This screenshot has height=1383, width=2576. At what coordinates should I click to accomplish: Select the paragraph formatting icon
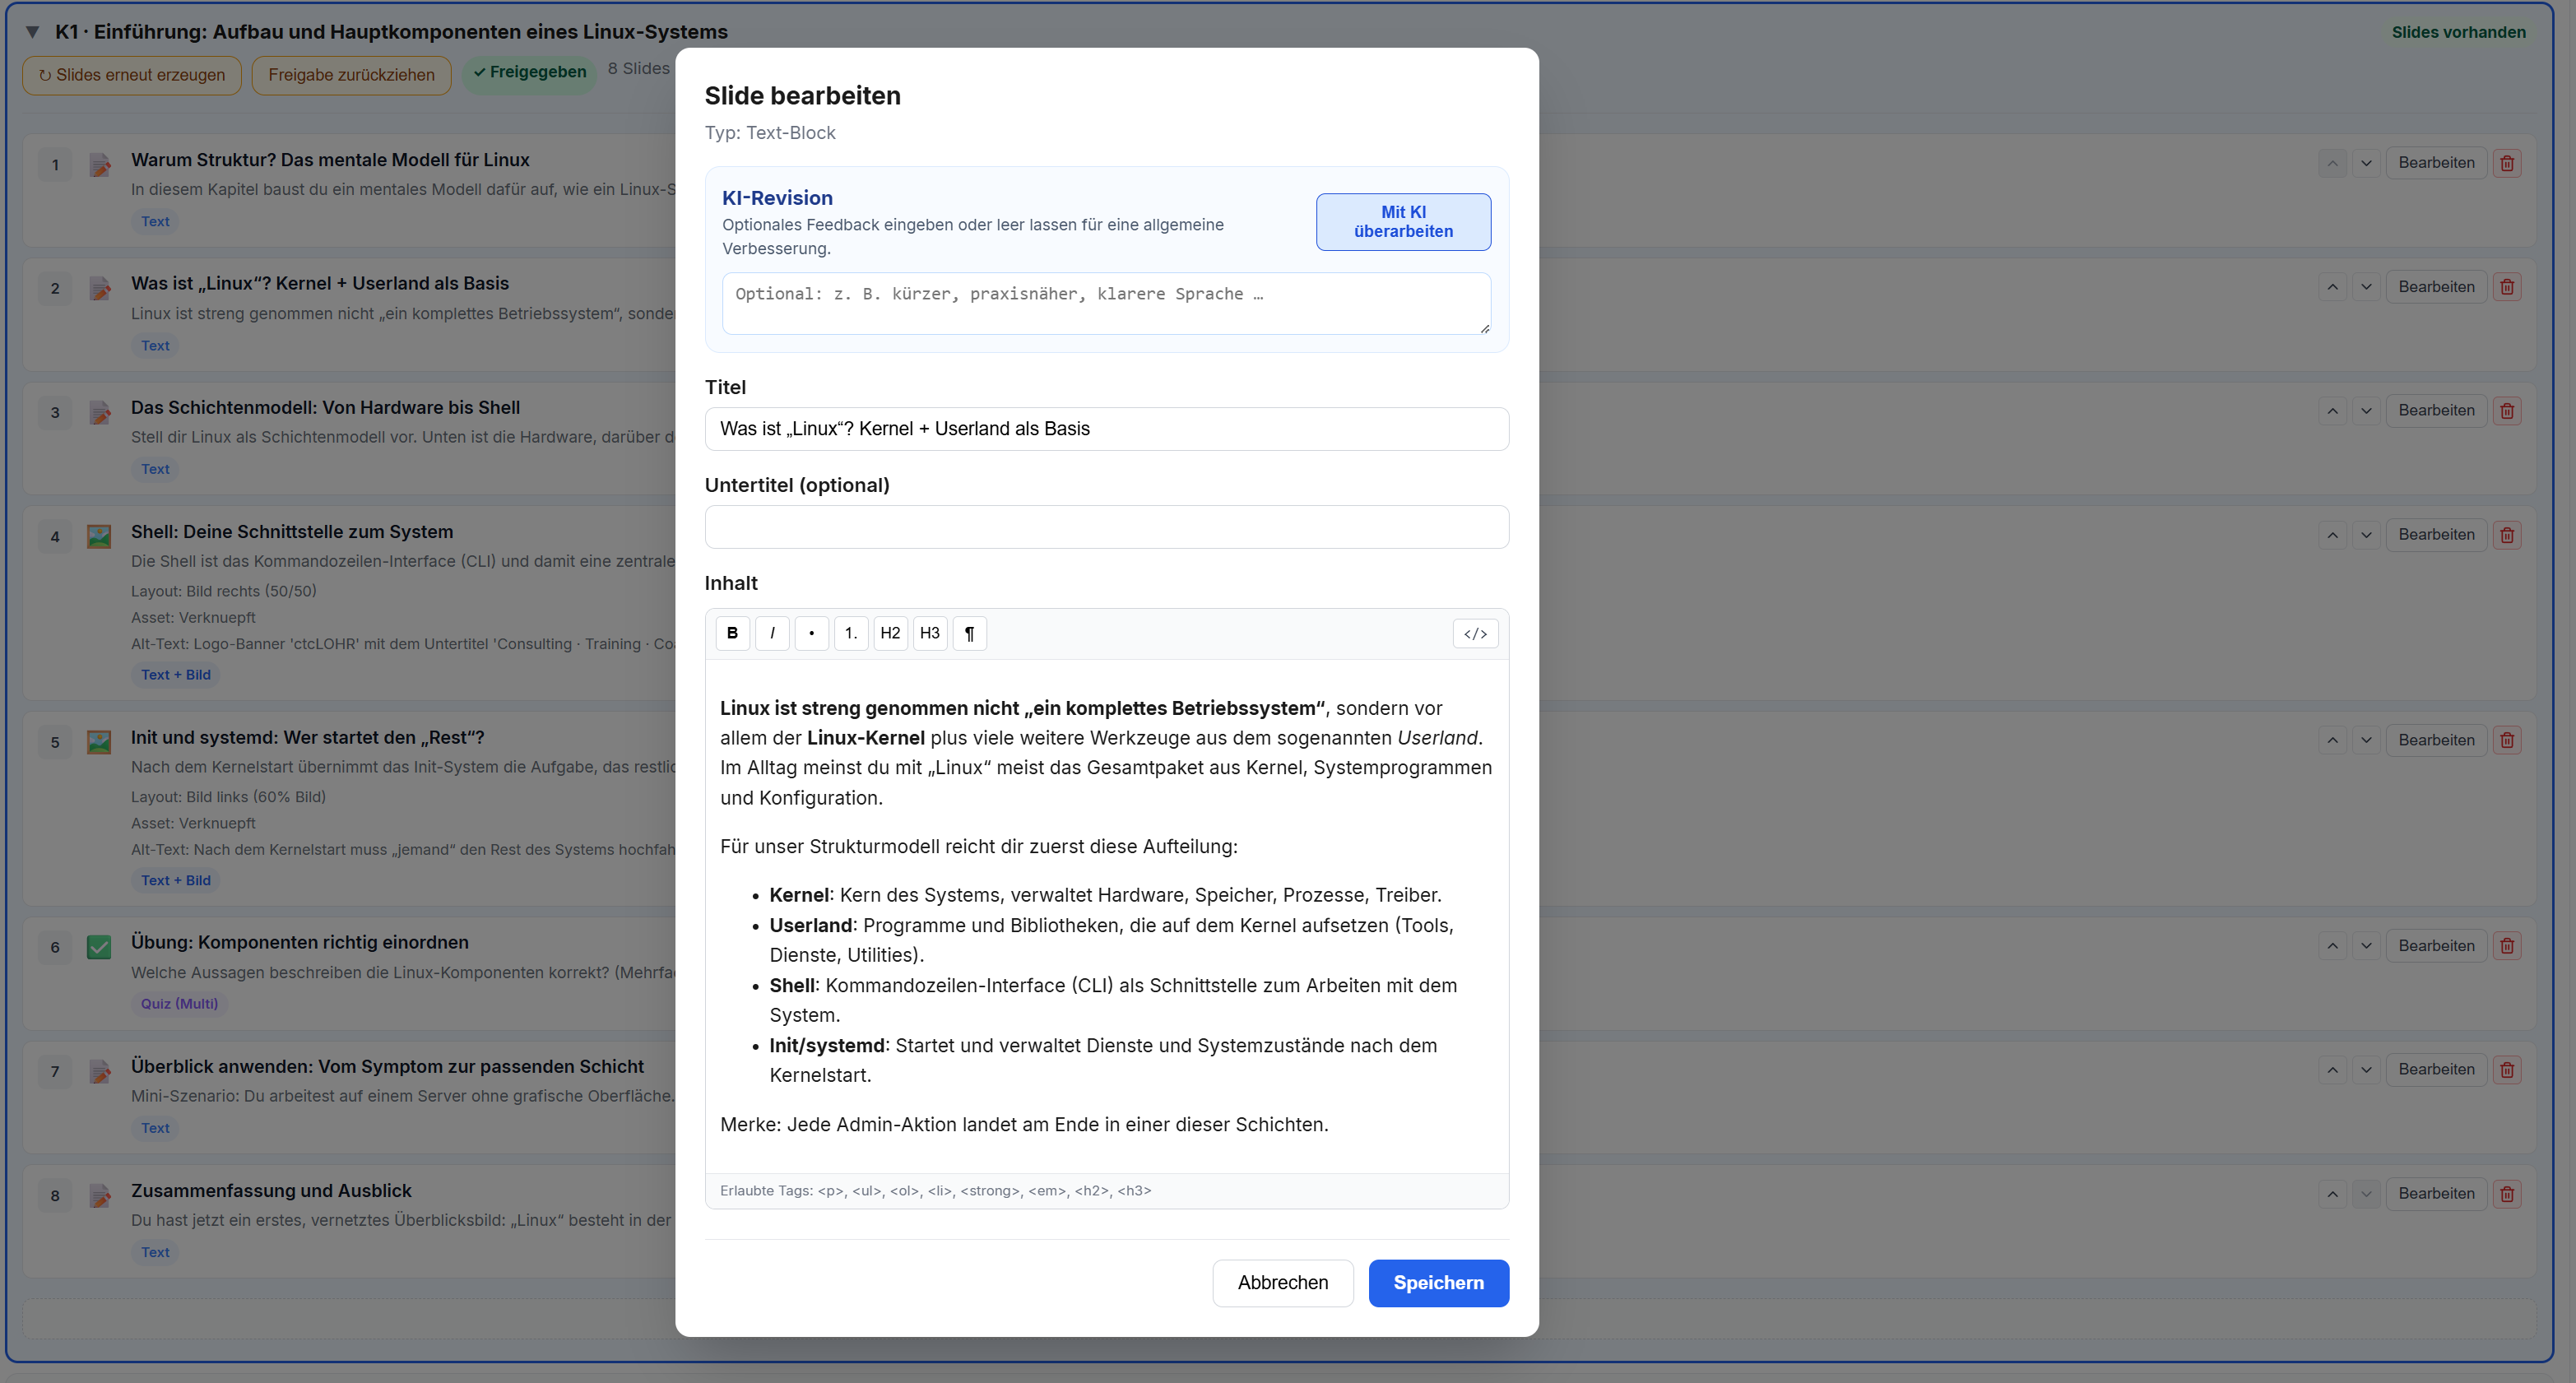968,633
